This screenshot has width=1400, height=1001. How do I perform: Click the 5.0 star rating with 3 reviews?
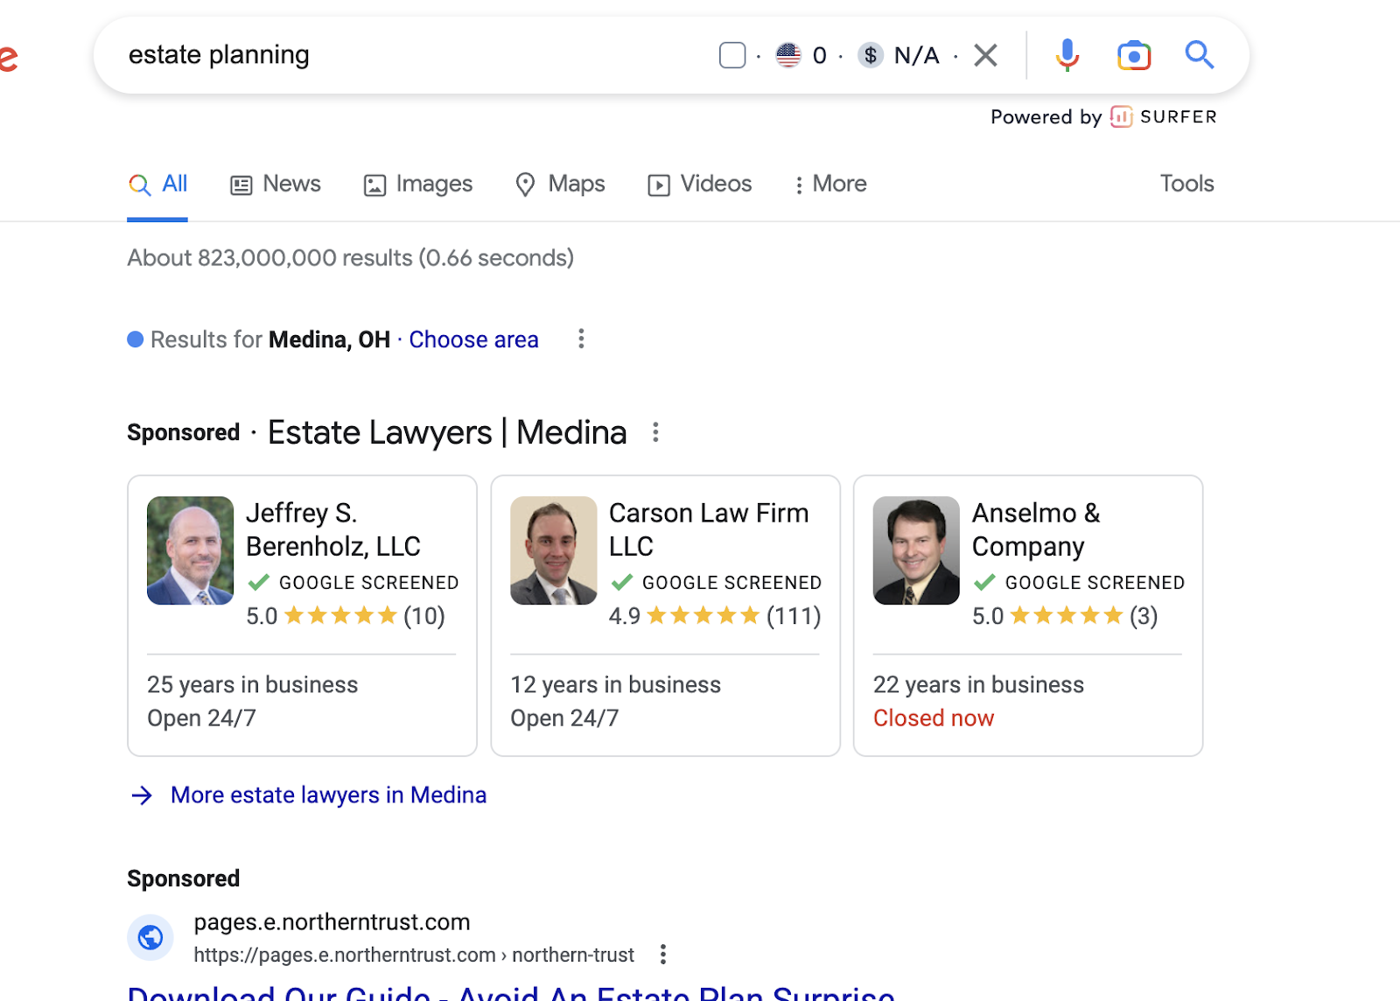click(x=1065, y=616)
